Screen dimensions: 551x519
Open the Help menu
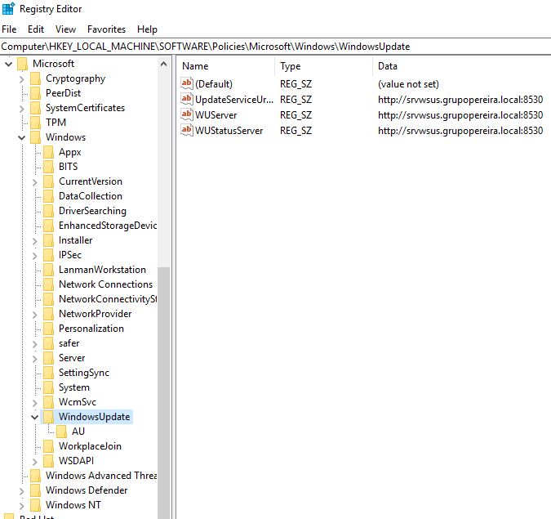(x=147, y=29)
